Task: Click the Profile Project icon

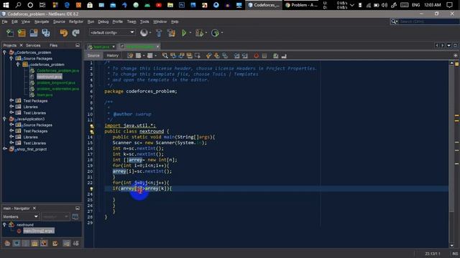Action: click(215, 33)
